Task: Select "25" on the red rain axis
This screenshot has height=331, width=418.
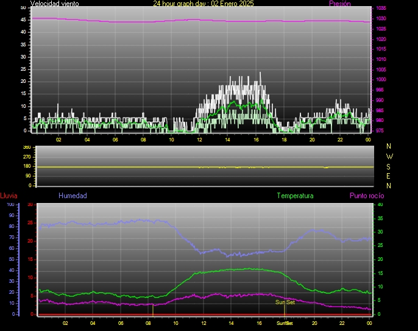Action: pos(30,222)
